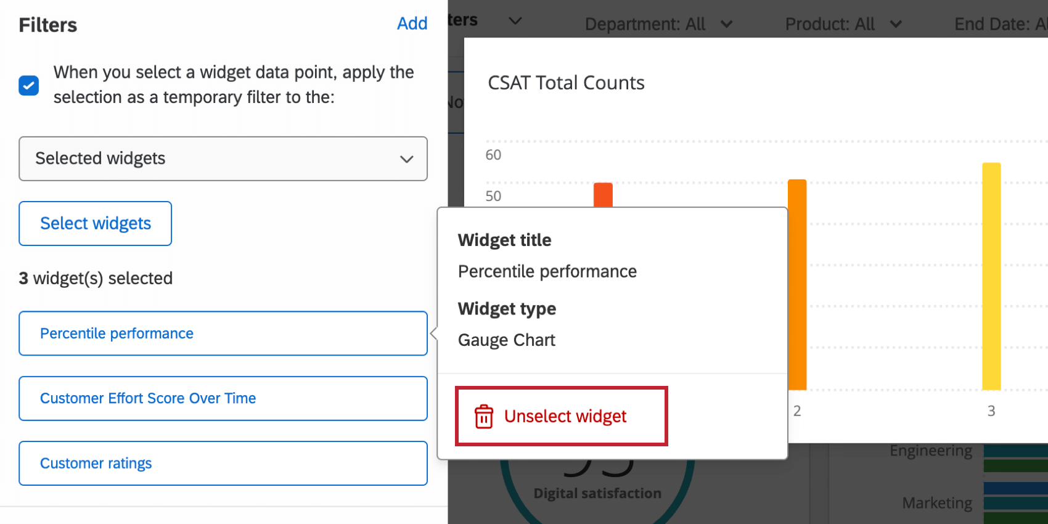Open the Selected widgets dropdown
This screenshot has height=524, width=1048.
pos(223,158)
